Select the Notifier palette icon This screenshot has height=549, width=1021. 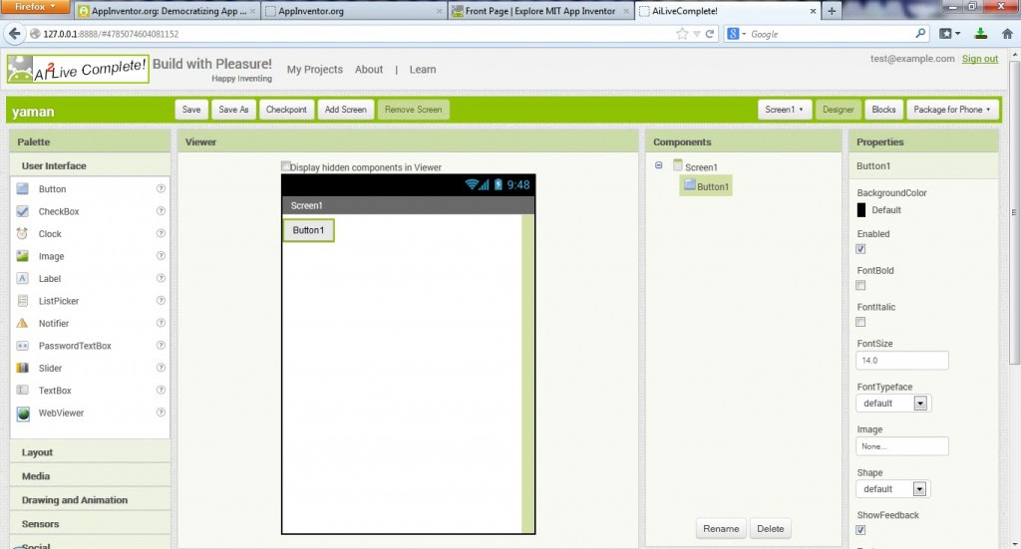[x=23, y=323]
